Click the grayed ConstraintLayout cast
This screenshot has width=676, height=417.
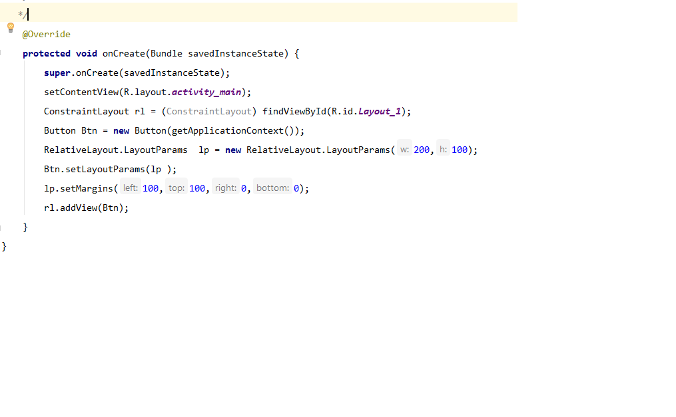pyautogui.click(x=209, y=112)
